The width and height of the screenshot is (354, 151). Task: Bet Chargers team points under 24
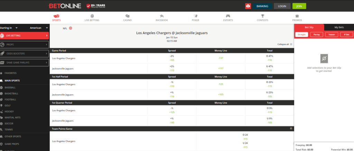pos(245,145)
